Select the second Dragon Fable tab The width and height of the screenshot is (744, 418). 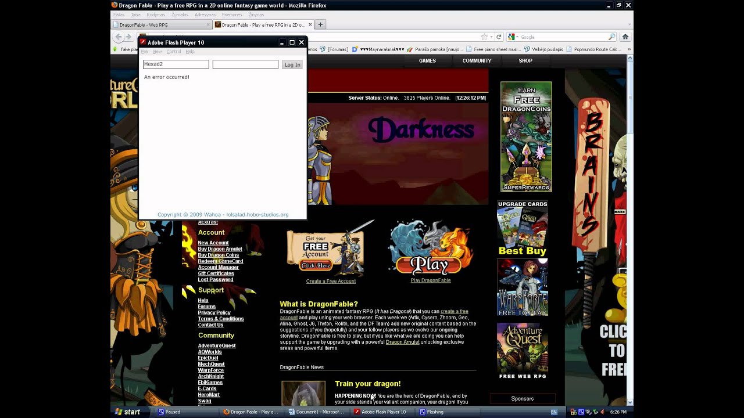tap(264, 25)
